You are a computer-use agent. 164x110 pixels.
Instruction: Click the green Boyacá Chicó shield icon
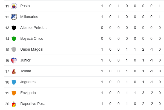click(x=14, y=39)
